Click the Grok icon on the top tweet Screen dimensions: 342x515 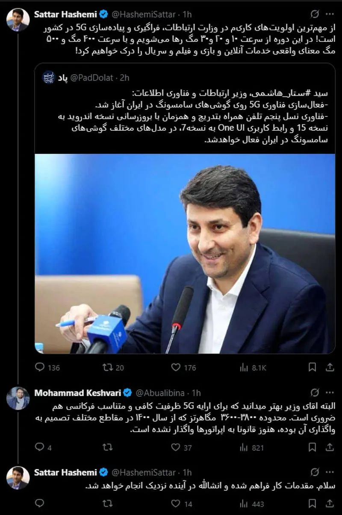click(315, 14)
